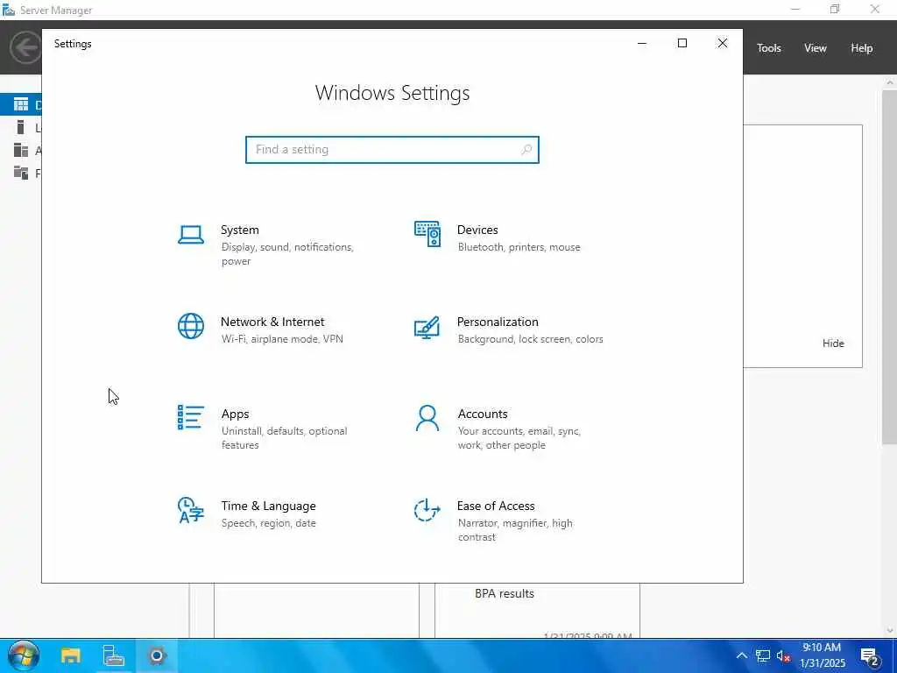Click the network tray icon
This screenshot has height=673, width=897.
763,655
